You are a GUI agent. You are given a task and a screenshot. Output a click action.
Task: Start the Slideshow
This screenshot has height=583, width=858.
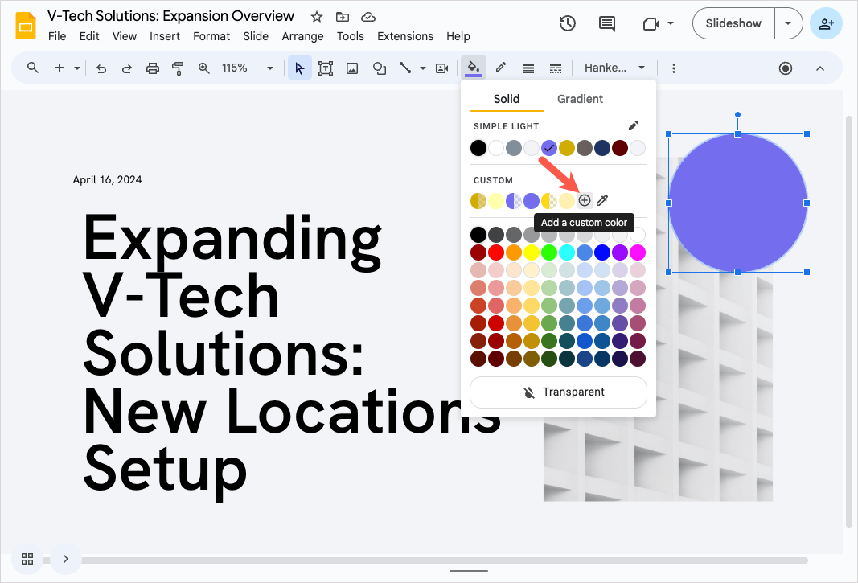pyautogui.click(x=733, y=23)
